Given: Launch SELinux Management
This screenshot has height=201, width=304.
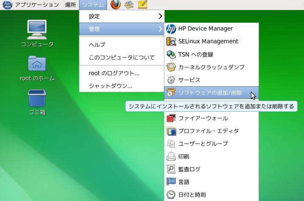Looking at the screenshot, I should pyautogui.click(x=208, y=42).
